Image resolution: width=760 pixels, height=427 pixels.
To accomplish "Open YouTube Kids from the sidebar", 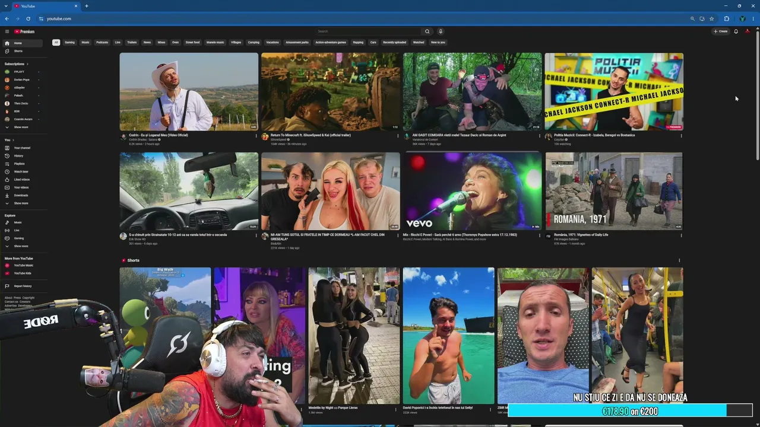I will coord(23,273).
